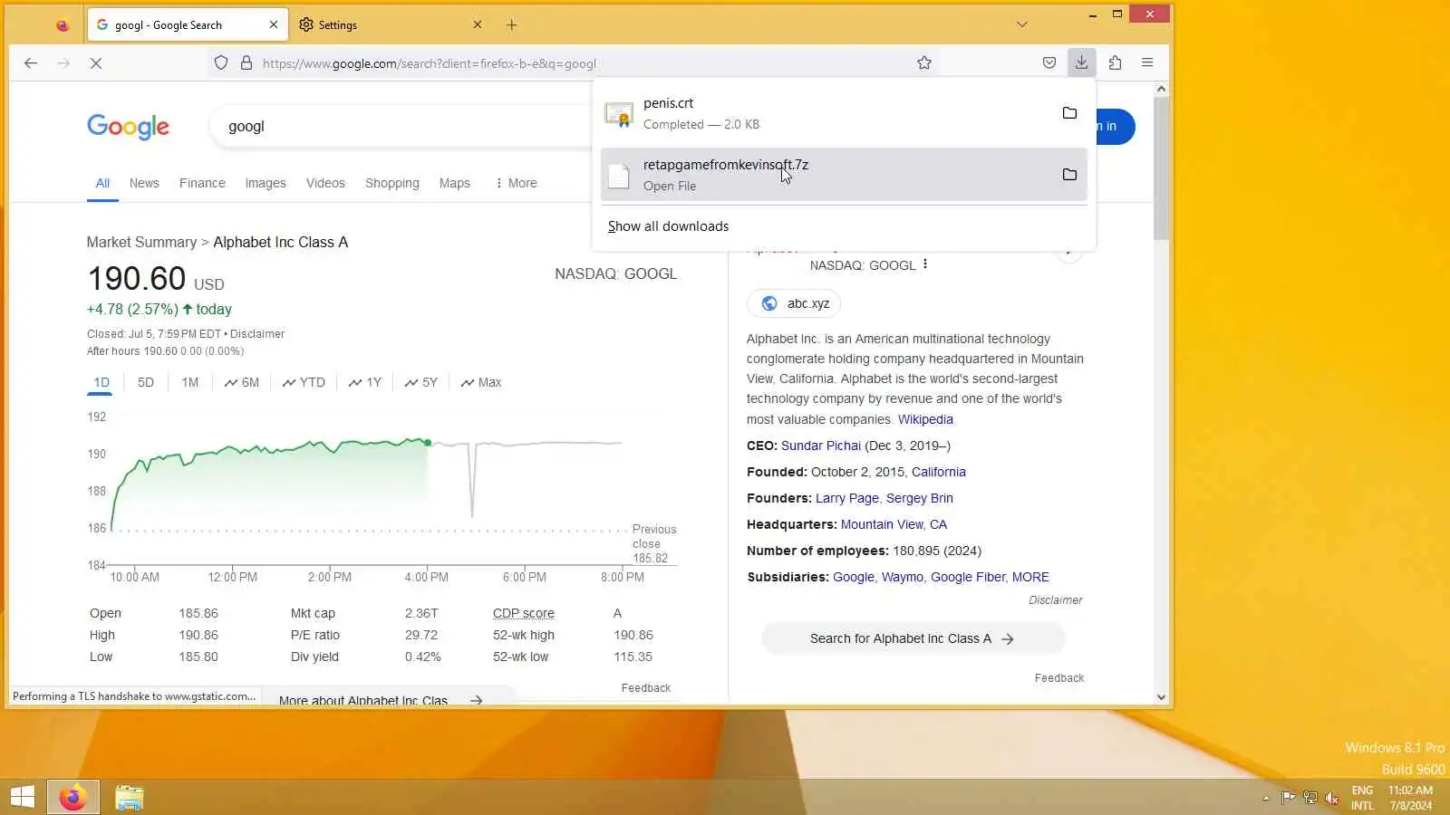This screenshot has width=1450, height=815.
Task: Select the 1D chart range
Action: [x=101, y=382]
